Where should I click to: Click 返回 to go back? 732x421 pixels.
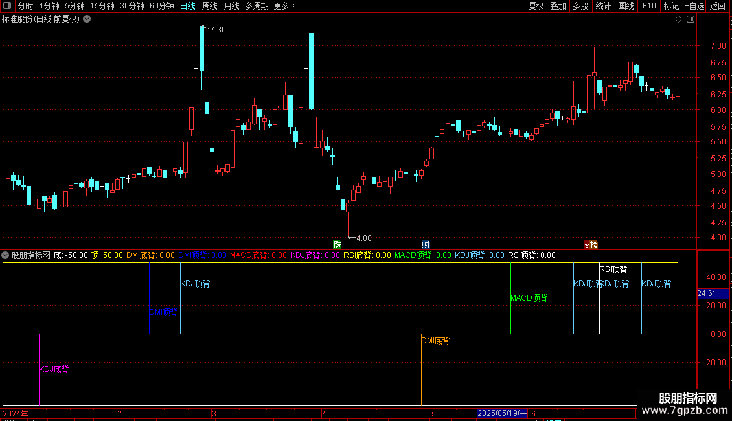(718, 6)
